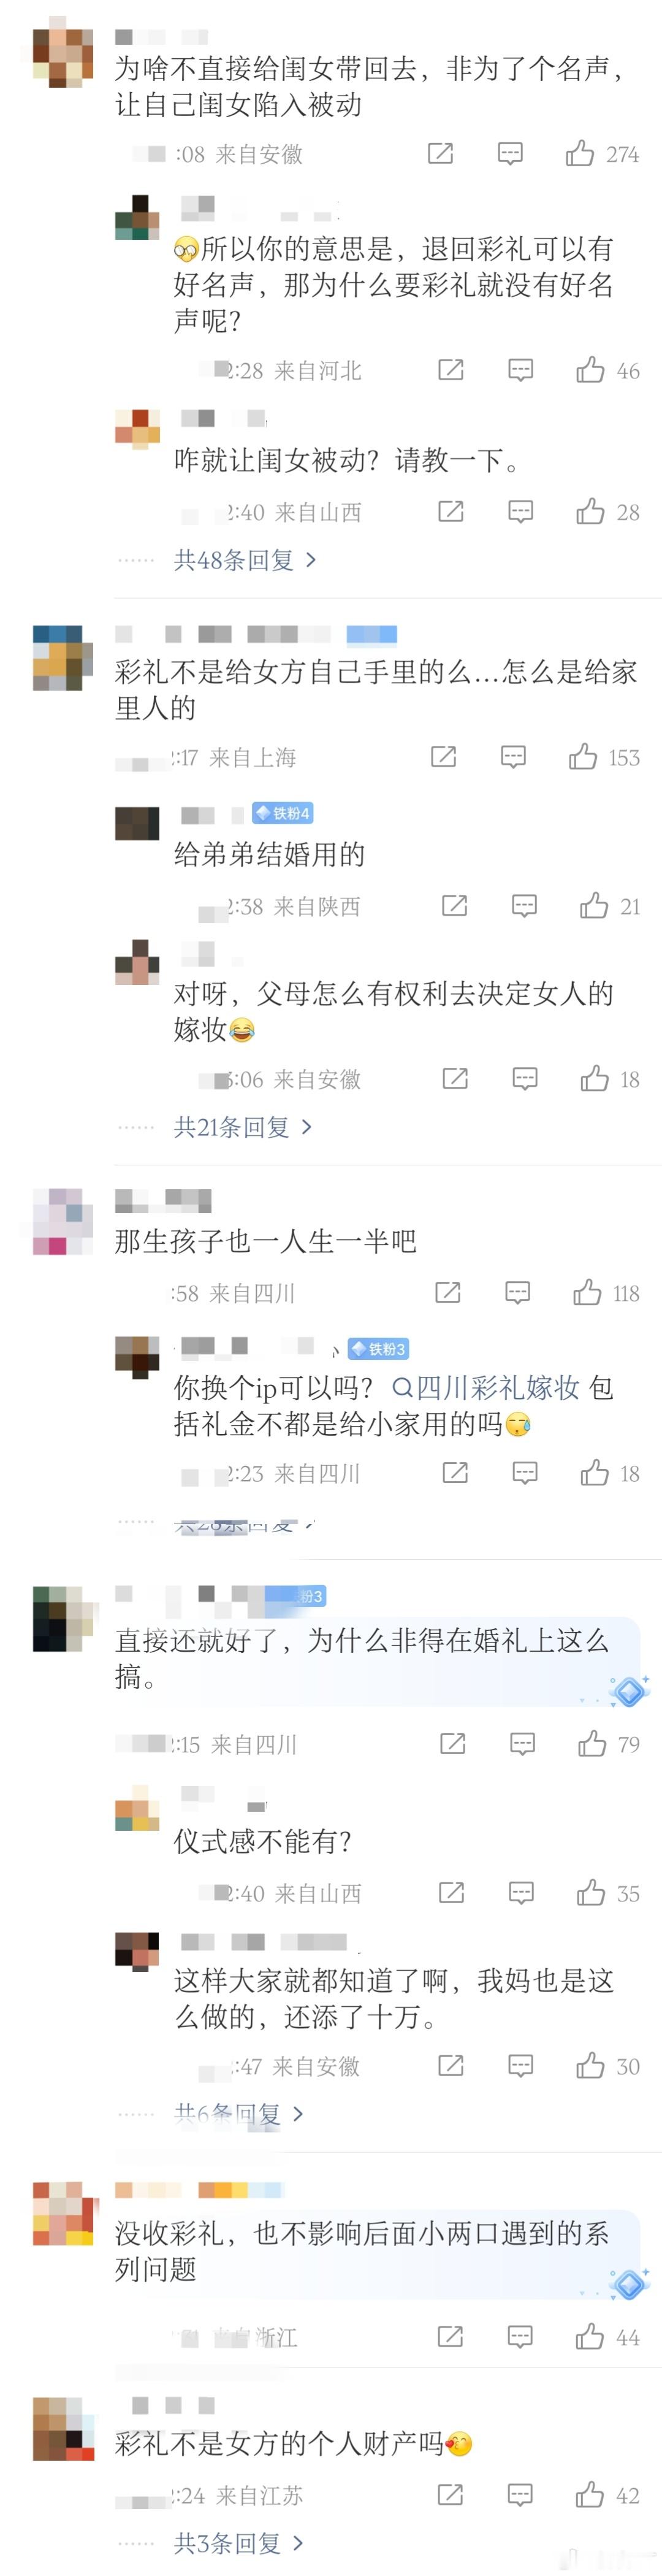The height and width of the screenshot is (2576, 662).
Task: Expand '共3条回复' replies
Action: 238,2543
